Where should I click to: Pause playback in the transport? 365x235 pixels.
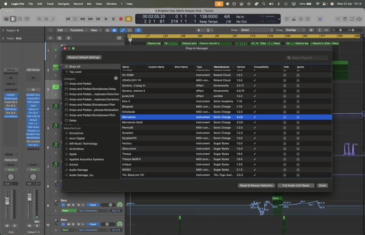tap(113, 19)
